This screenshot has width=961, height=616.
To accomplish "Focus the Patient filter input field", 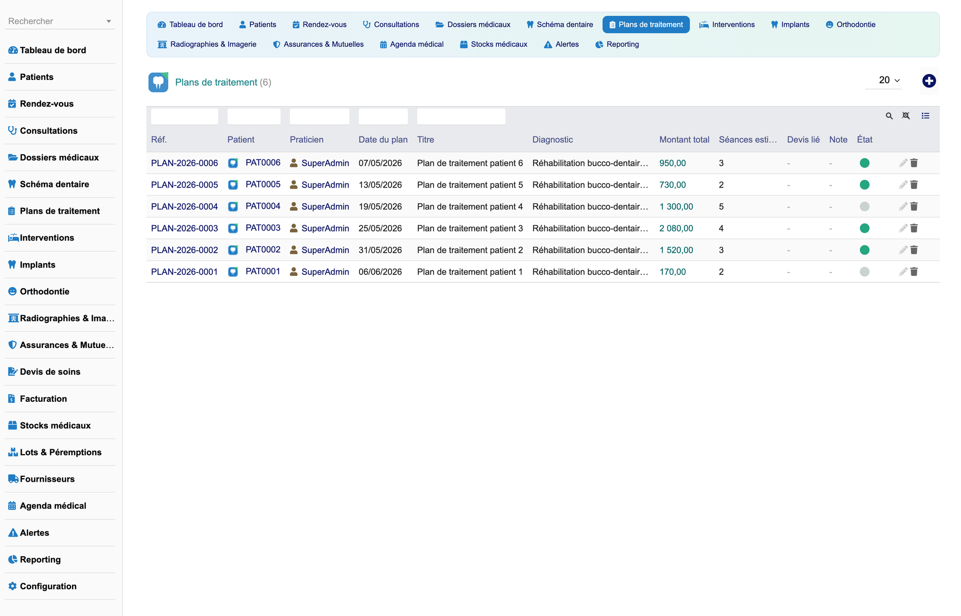I will 254,116.
